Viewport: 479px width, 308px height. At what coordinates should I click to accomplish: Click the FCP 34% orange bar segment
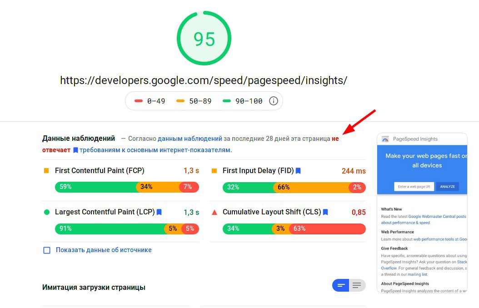click(x=158, y=187)
